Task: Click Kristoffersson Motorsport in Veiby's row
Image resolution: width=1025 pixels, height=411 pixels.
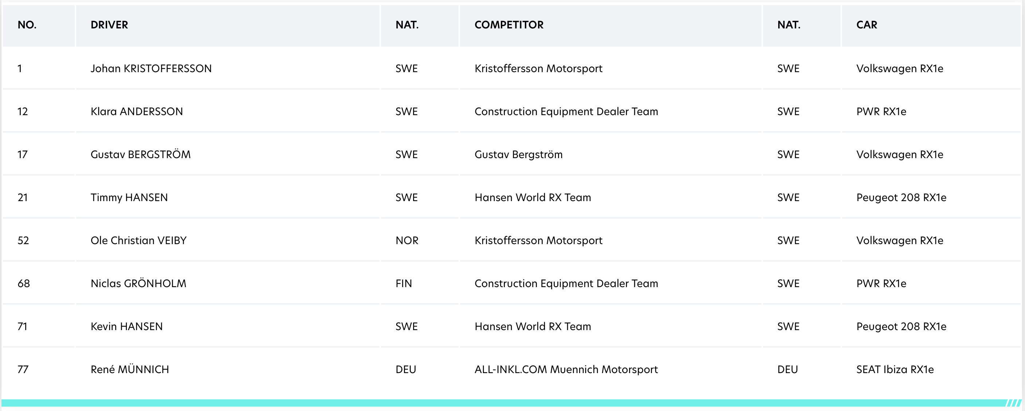Action: click(x=538, y=240)
